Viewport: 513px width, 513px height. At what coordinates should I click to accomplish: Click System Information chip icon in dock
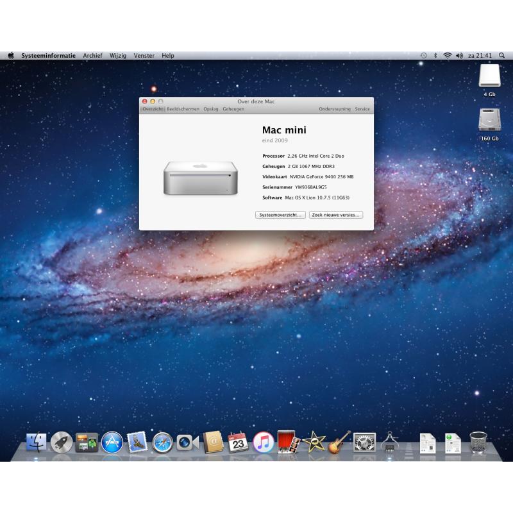[x=389, y=442]
